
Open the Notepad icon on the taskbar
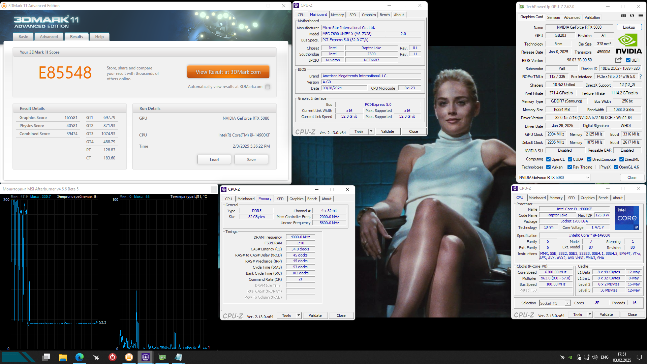coord(179,357)
